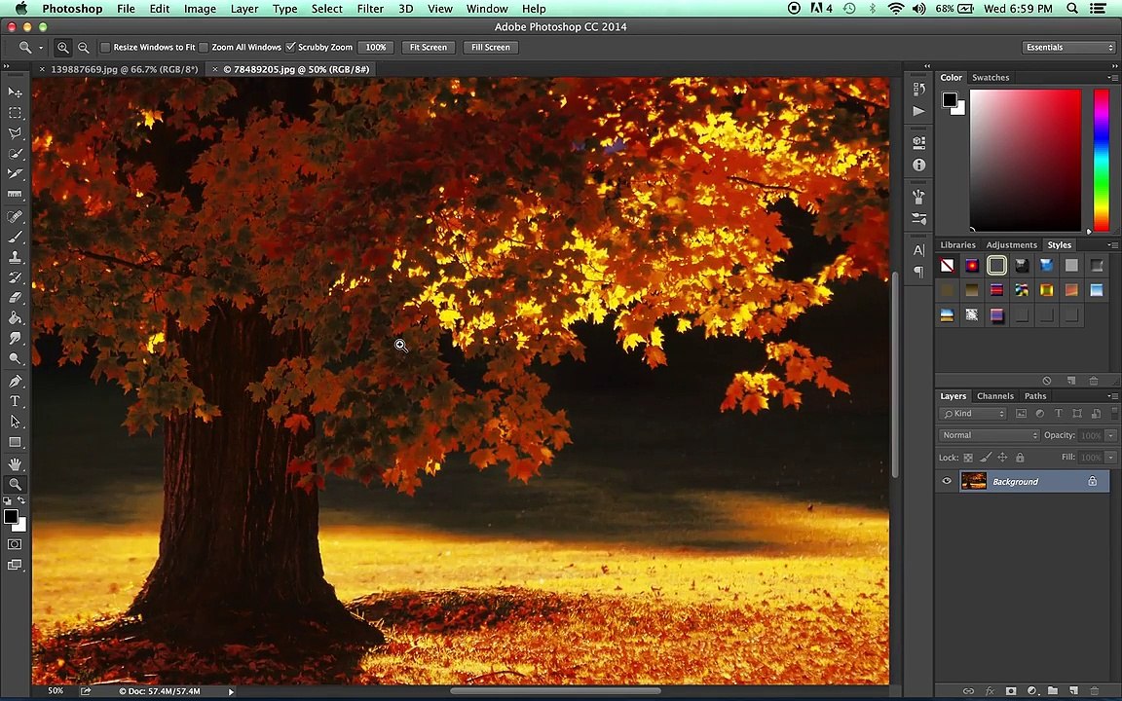Select the Paint Bucket tool
Viewport: 1122px width, 701px height.
pos(15,318)
